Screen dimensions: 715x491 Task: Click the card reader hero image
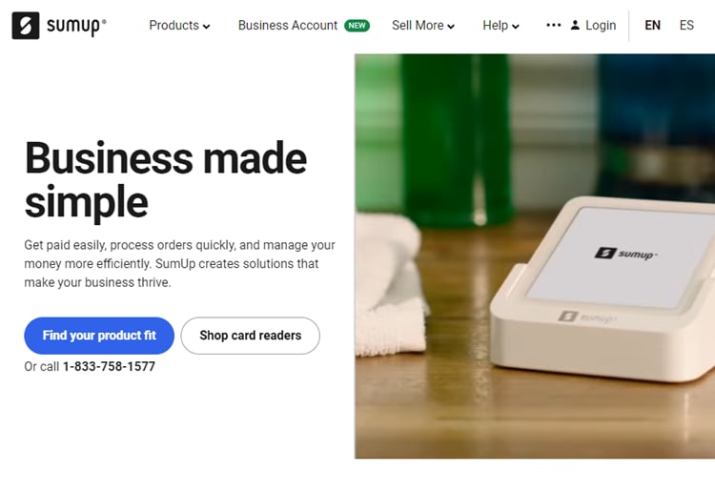point(535,256)
